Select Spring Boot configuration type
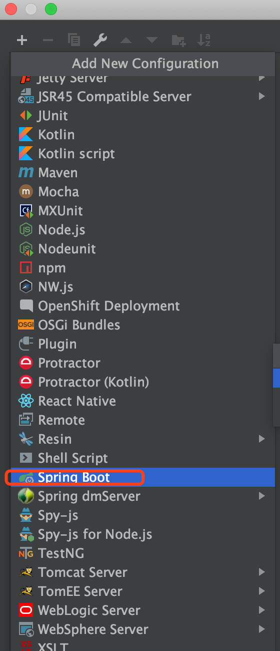Image resolution: width=280 pixels, height=651 pixels. tap(143, 477)
